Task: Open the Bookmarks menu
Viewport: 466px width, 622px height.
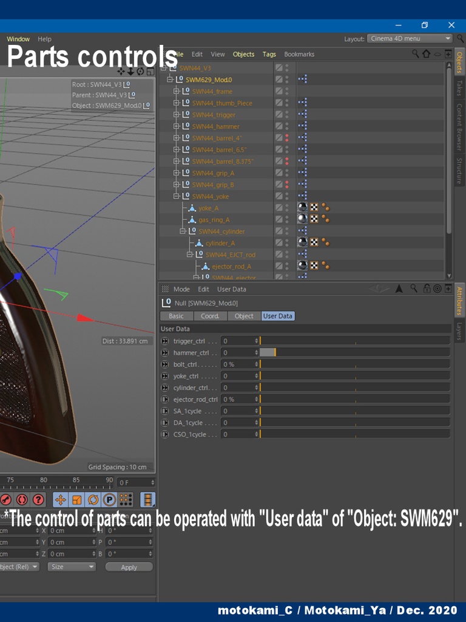Action: (x=299, y=54)
